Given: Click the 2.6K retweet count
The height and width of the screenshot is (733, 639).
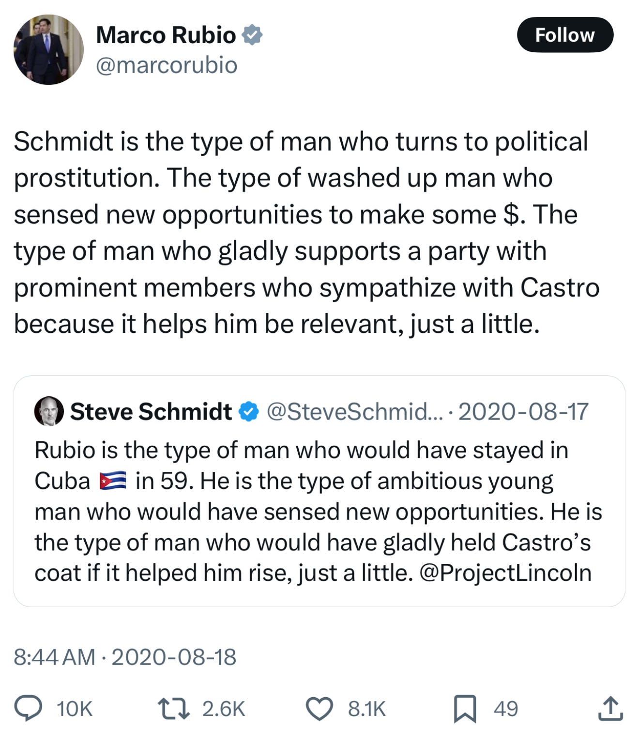Looking at the screenshot, I should pos(224,708).
